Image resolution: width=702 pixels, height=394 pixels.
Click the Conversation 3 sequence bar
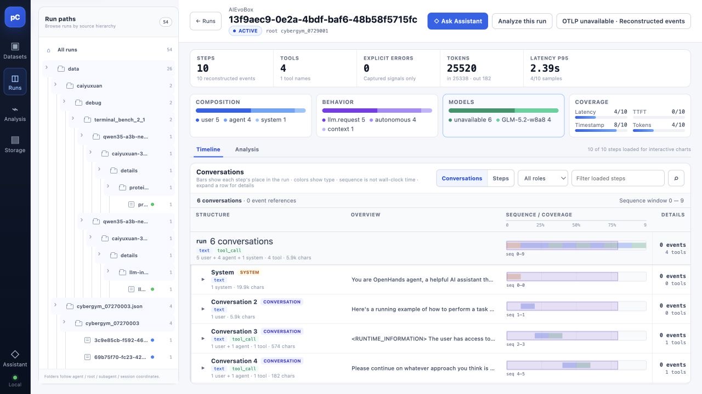coord(576,335)
